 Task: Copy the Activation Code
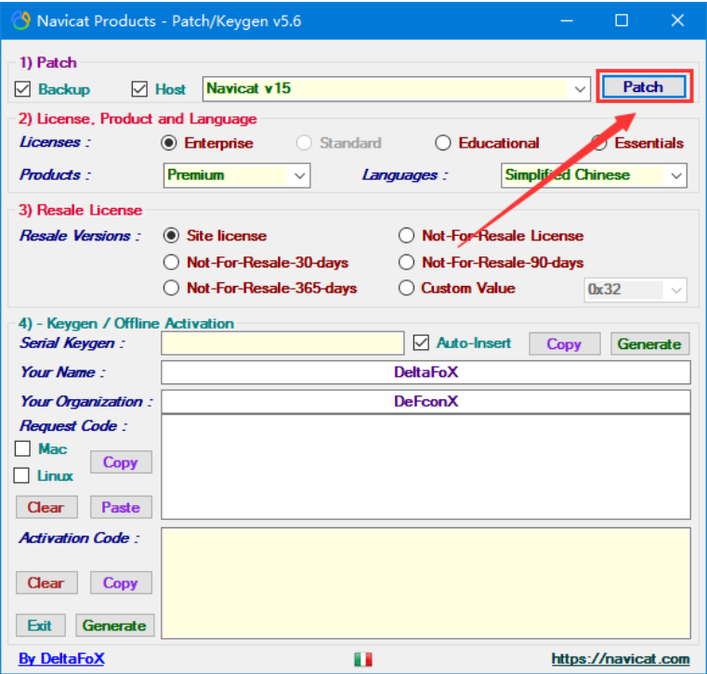pos(121,583)
